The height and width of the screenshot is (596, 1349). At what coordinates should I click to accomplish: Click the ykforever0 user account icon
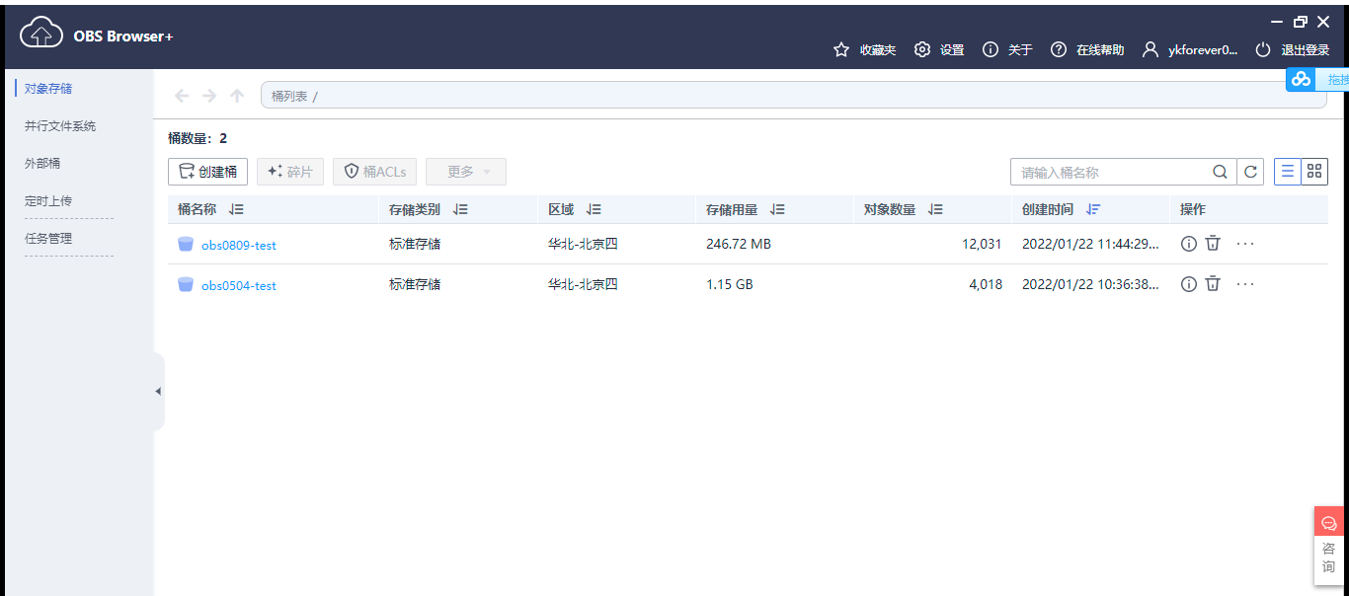pyautogui.click(x=1151, y=49)
